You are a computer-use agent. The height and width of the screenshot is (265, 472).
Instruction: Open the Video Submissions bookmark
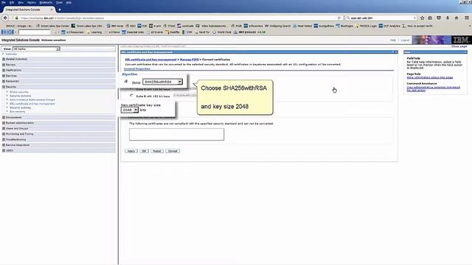212,26
